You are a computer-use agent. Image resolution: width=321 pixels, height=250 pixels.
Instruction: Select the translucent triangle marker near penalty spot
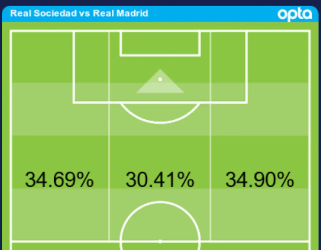click(x=160, y=81)
